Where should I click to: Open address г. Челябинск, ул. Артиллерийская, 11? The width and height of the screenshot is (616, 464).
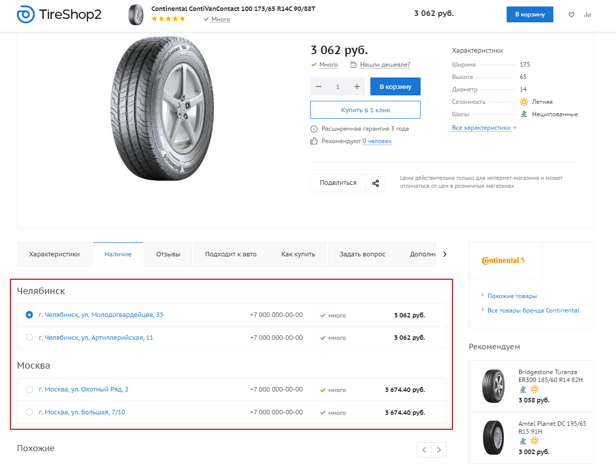point(96,338)
